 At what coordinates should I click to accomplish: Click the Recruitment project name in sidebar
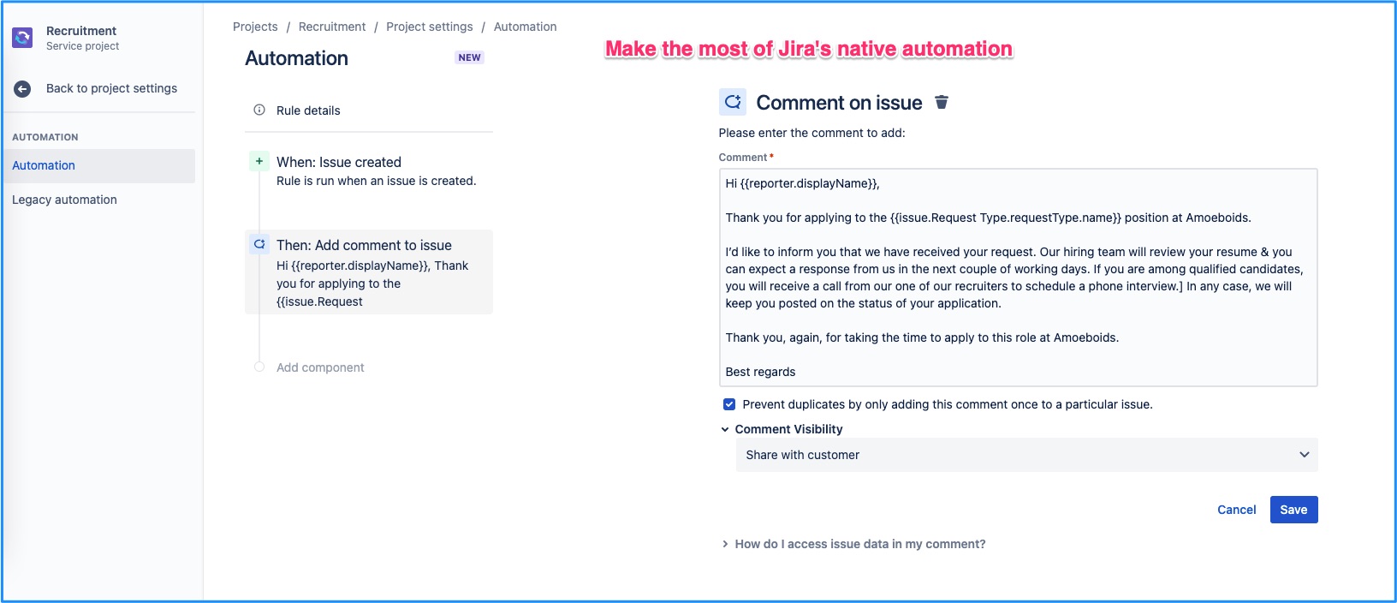click(x=81, y=31)
